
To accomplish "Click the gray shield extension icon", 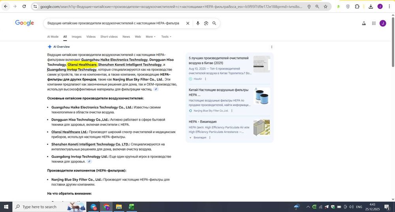I will (348, 7).
